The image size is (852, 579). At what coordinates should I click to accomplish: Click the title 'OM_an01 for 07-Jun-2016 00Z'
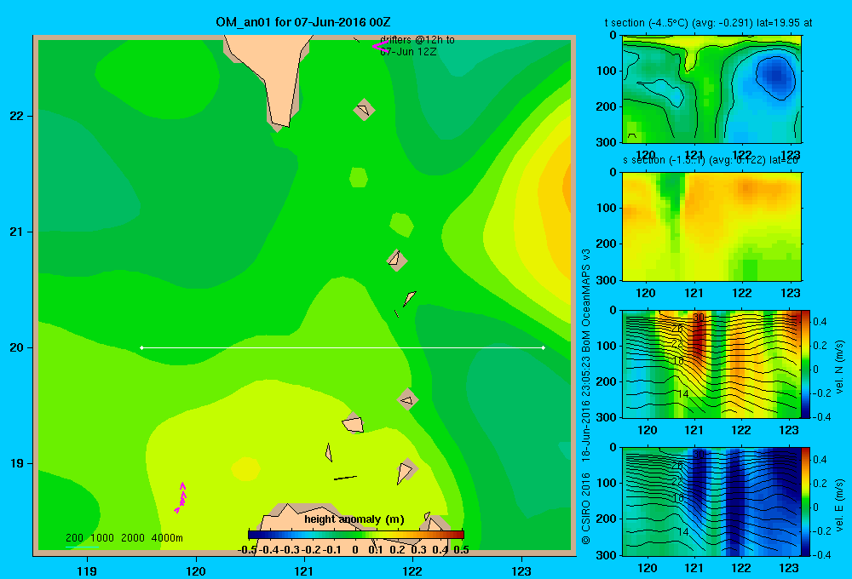pyautogui.click(x=302, y=22)
